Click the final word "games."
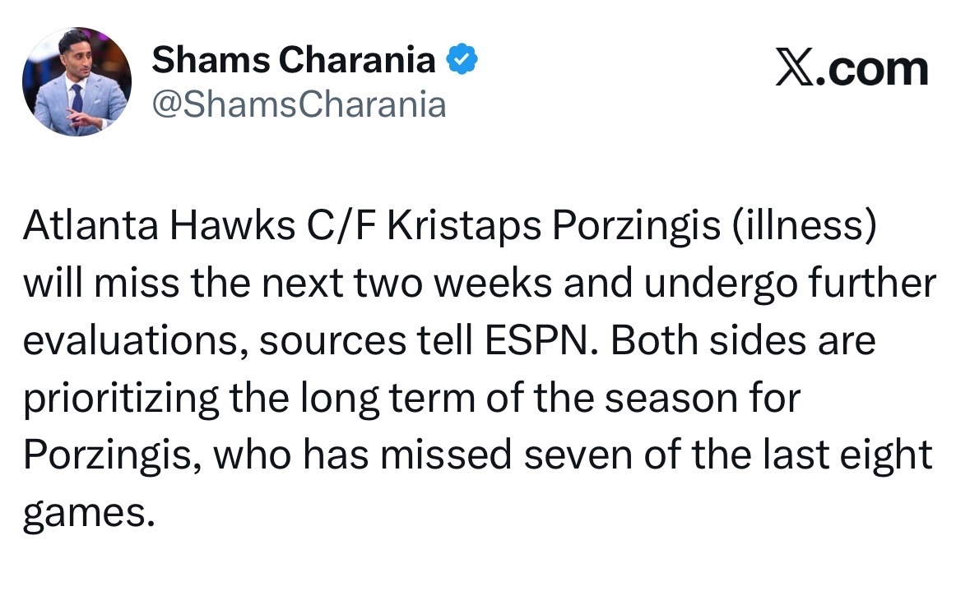This screenshot has width=970, height=591. tap(89, 515)
